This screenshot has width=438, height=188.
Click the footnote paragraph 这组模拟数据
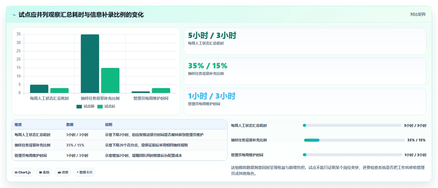[x=328, y=170]
